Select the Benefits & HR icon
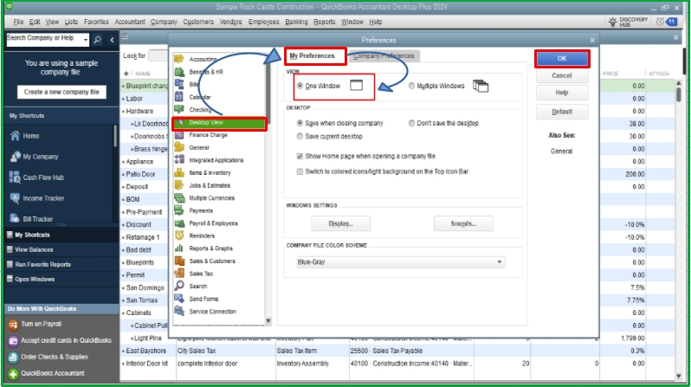This screenshot has width=691, height=387. [179, 72]
